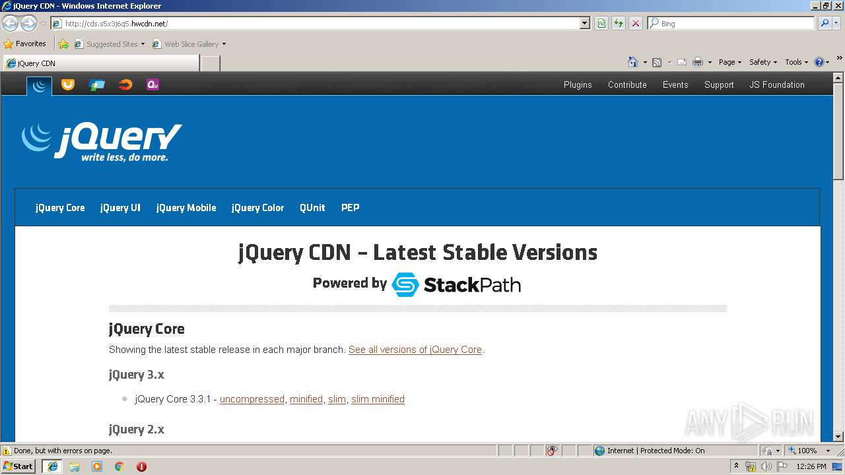Click the page error warning icon in status bar
Viewport: 845px width, 475px height.
click(x=7, y=451)
